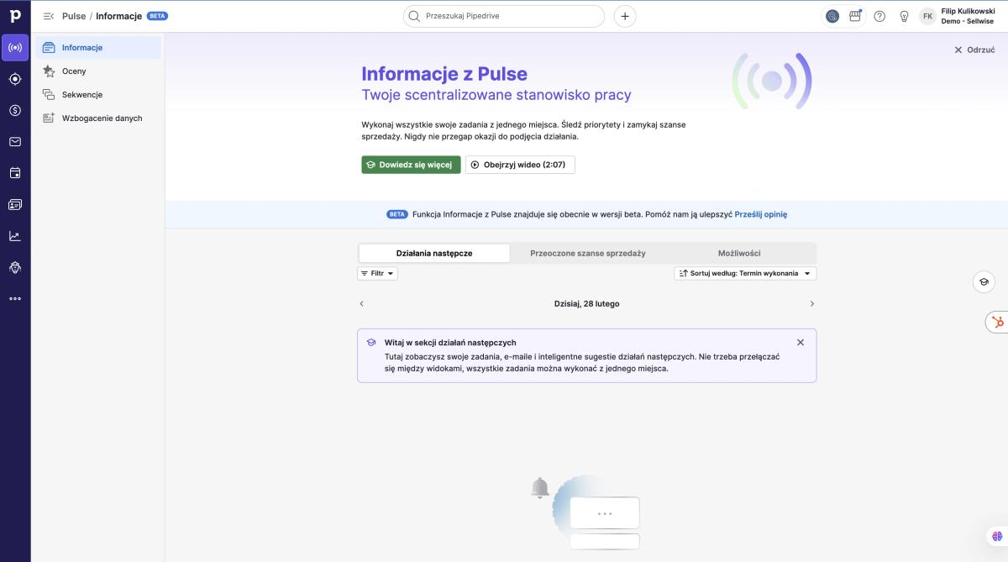
Task: Open HubSpot floating icon on right
Action: pyautogui.click(x=997, y=322)
